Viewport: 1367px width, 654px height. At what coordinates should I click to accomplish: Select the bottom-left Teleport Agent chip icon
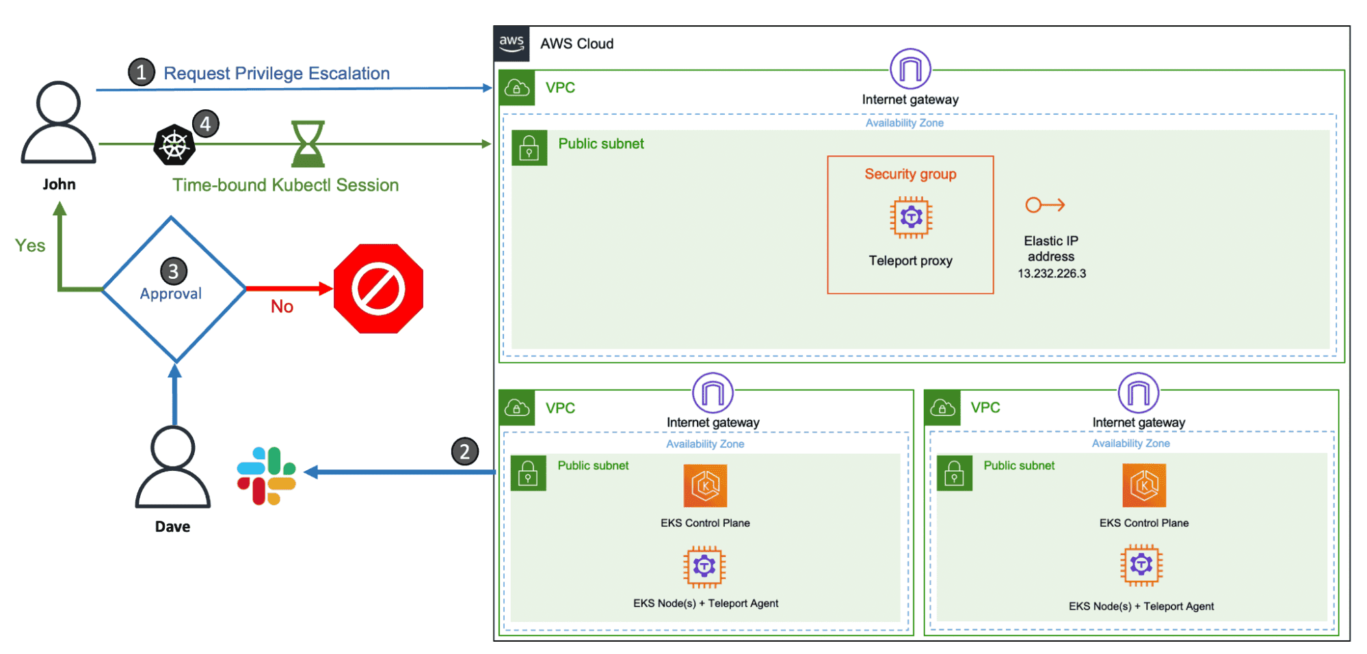704,567
